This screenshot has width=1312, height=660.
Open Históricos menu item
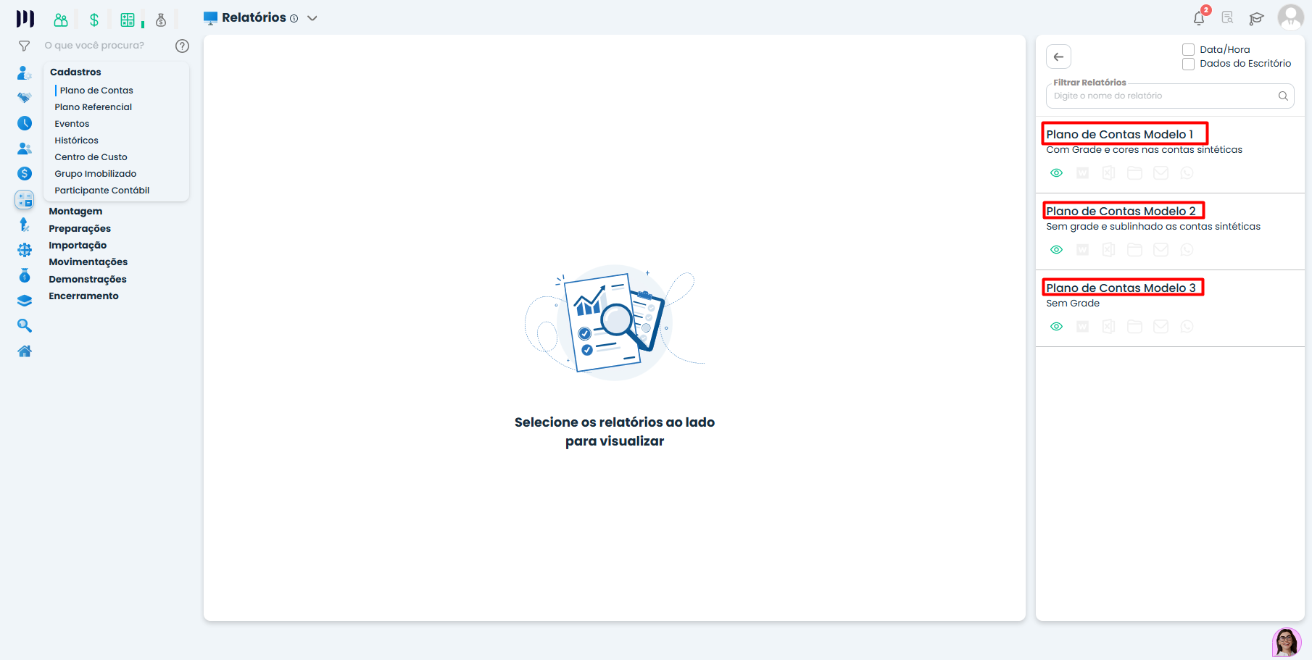tap(76, 141)
